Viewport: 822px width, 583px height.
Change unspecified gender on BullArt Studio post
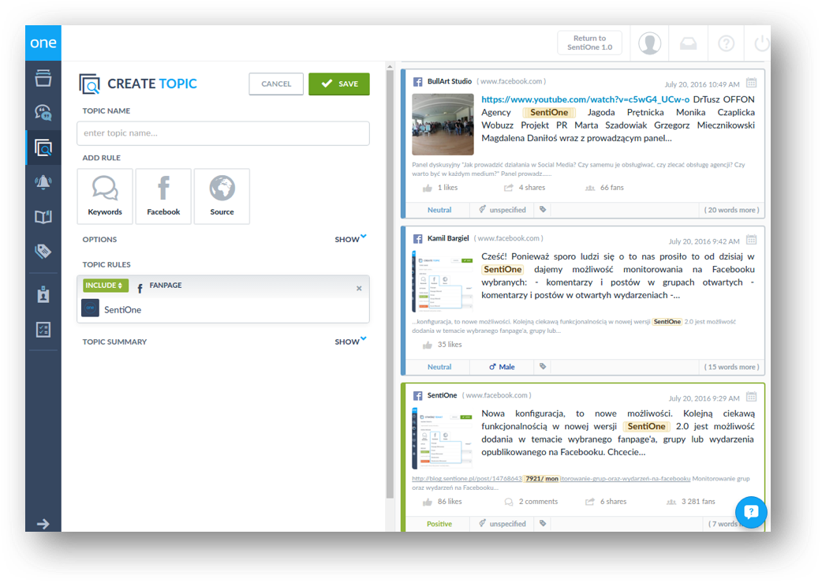[x=502, y=210]
